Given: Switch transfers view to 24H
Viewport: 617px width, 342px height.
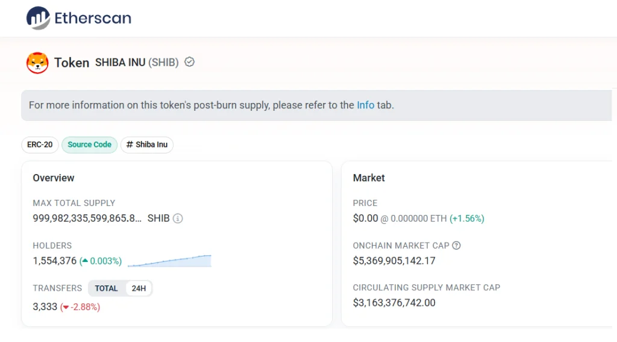Looking at the screenshot, I should coord(139,288).
